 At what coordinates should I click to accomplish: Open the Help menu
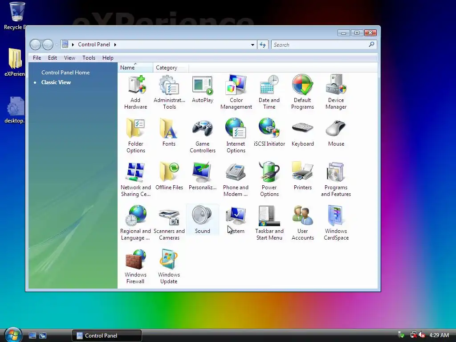pyautogui.click(x=108, y=58)
